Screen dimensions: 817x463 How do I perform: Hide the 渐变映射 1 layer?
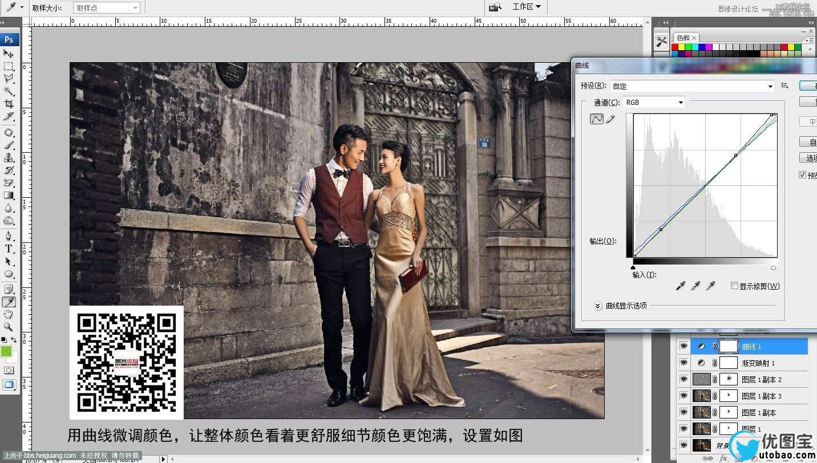[683, 363]
